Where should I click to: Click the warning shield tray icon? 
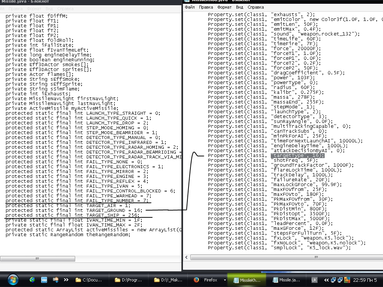pyautogui.click(x=347, y=280)
